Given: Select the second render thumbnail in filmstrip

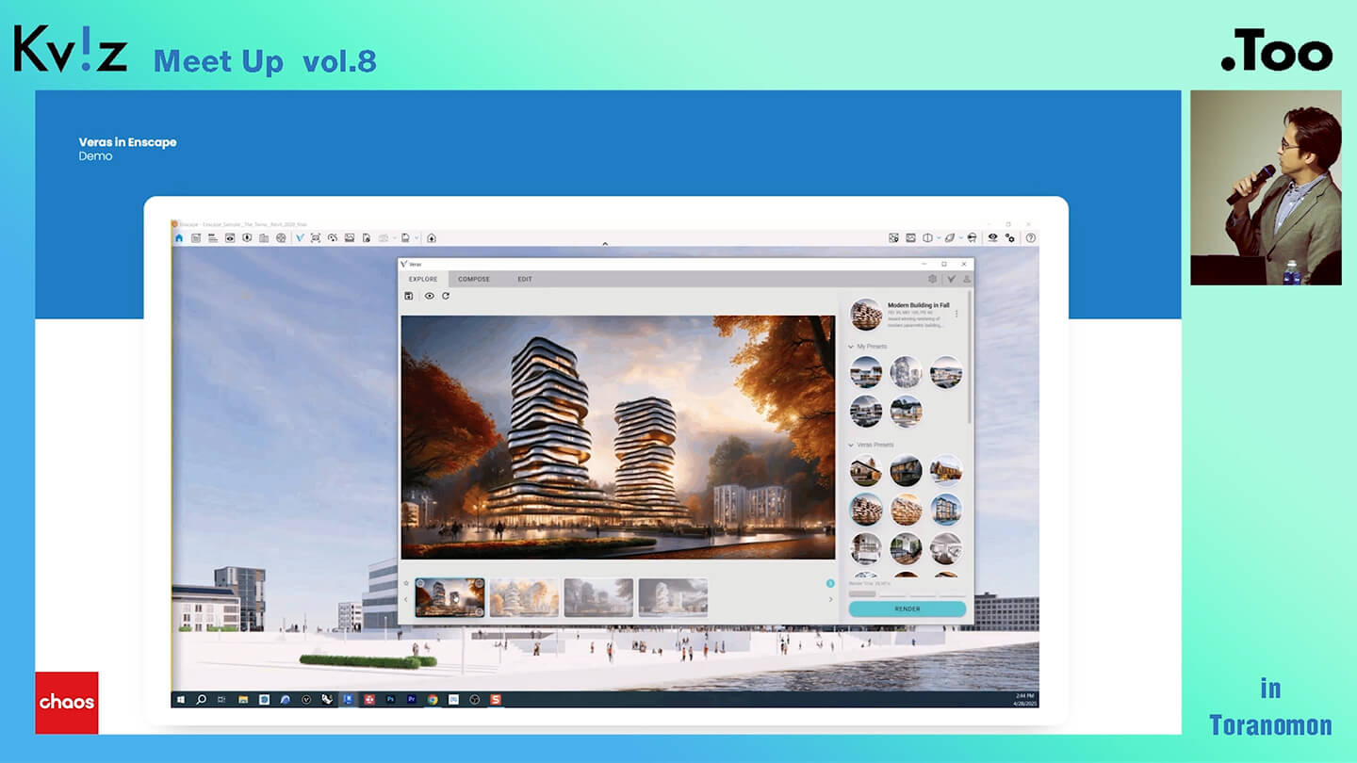Looking at the screenshot, I should pyautogui.click(x=524, y=597).
